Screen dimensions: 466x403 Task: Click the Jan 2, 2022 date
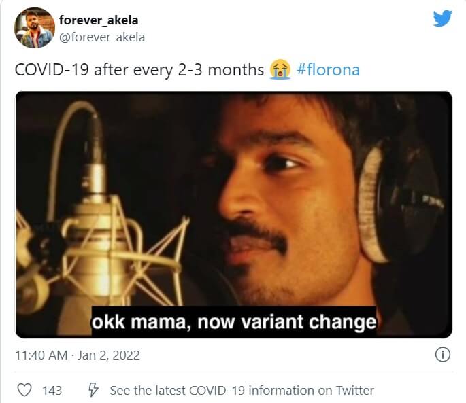click(x=108, y=355)
